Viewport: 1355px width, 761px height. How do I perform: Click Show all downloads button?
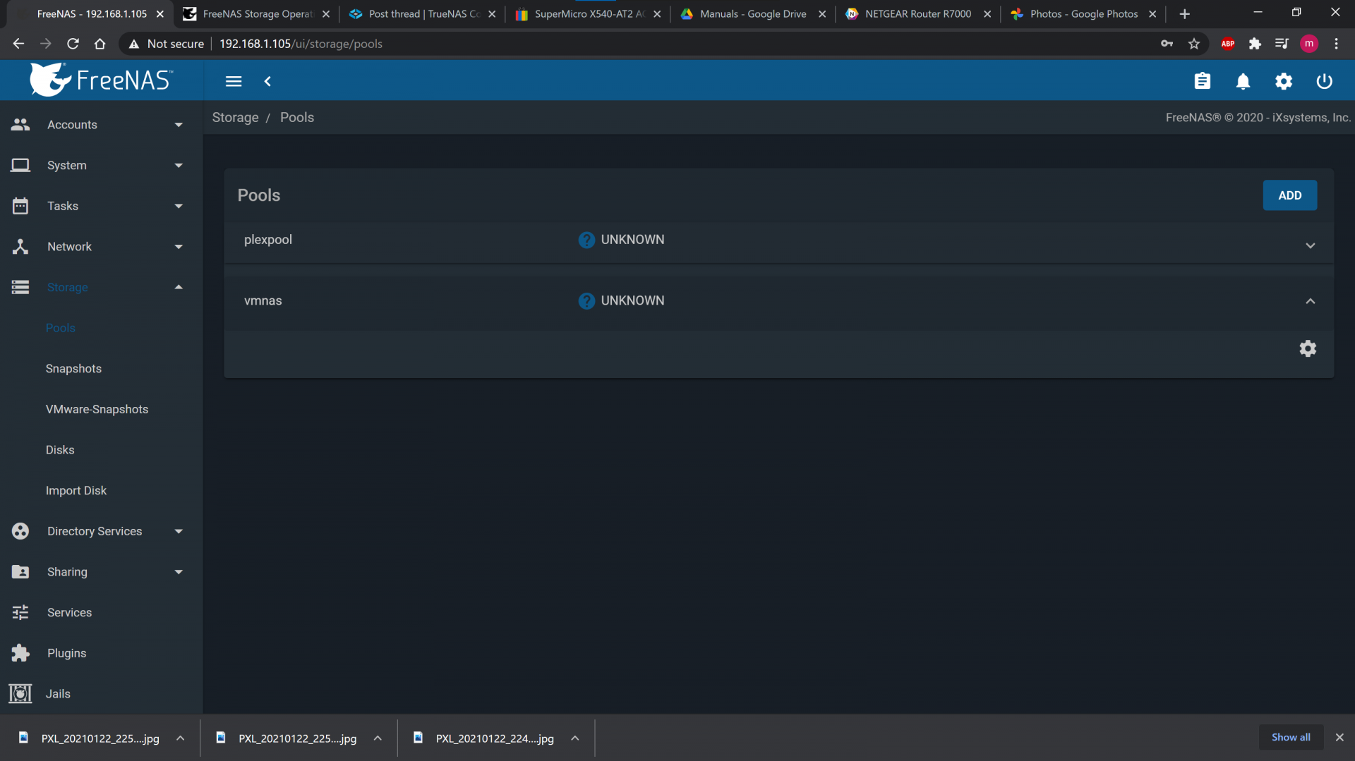pyautogui.click(x=1291, y=737)
